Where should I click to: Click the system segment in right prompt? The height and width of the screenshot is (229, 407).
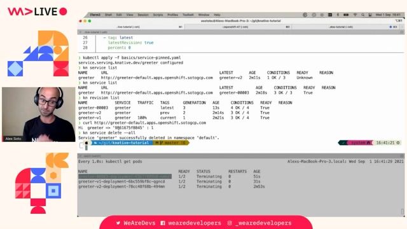click(x=361, y=142)
